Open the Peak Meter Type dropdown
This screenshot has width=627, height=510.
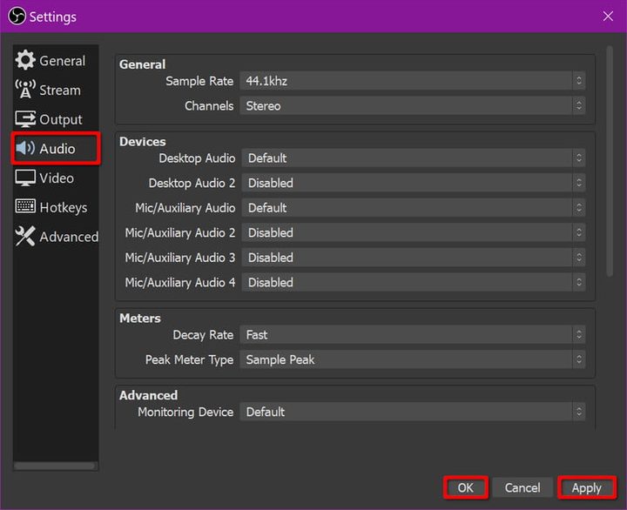click(x=413, y=359)
